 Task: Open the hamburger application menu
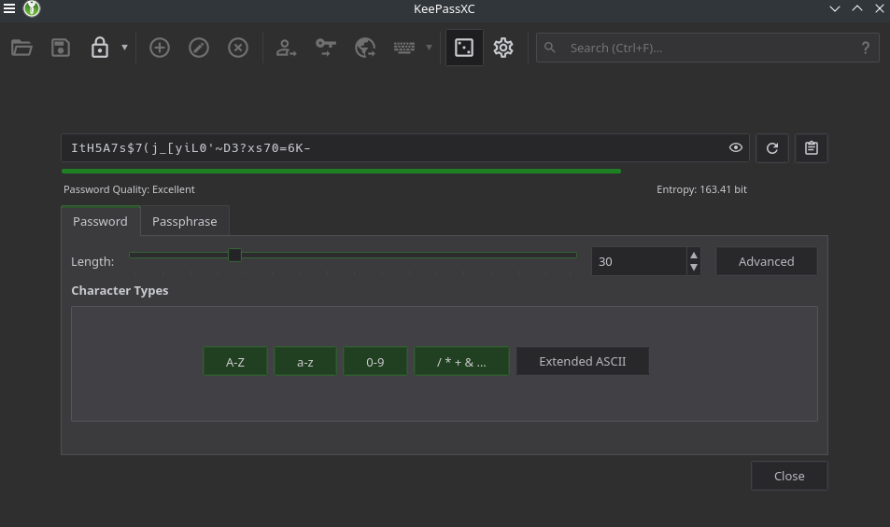tap(9, 8)
